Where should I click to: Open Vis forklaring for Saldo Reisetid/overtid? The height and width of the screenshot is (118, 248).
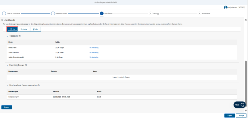[x=94, y=57]
